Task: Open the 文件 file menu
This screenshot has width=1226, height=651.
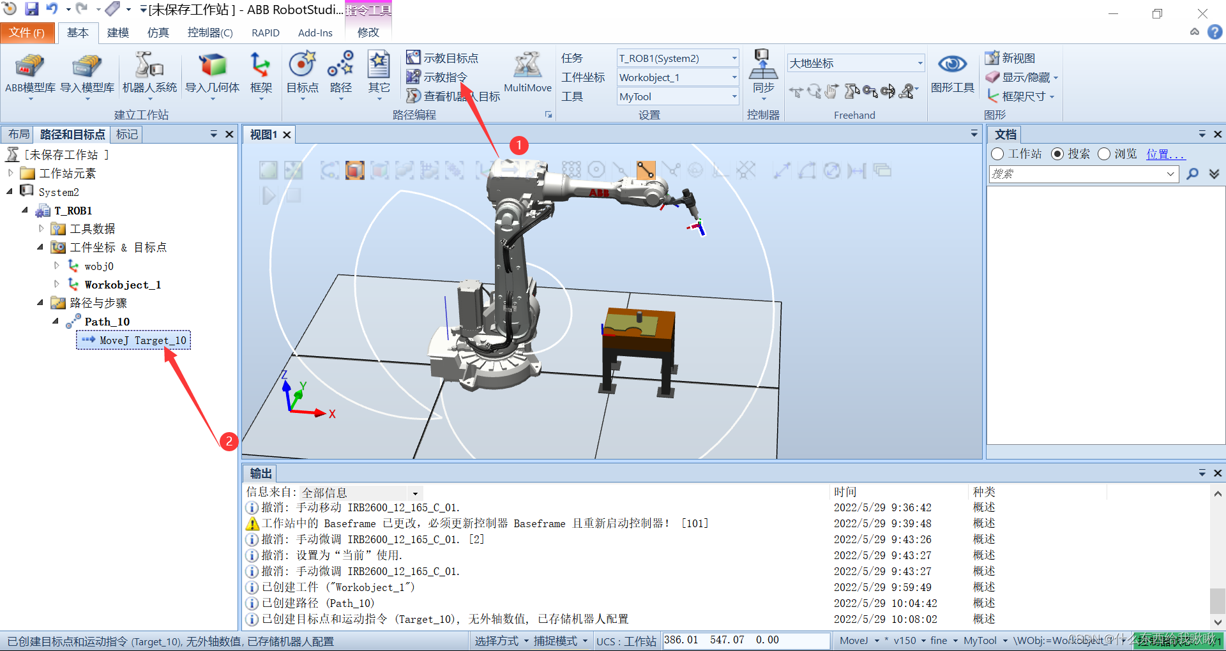Action: point(27,33)
